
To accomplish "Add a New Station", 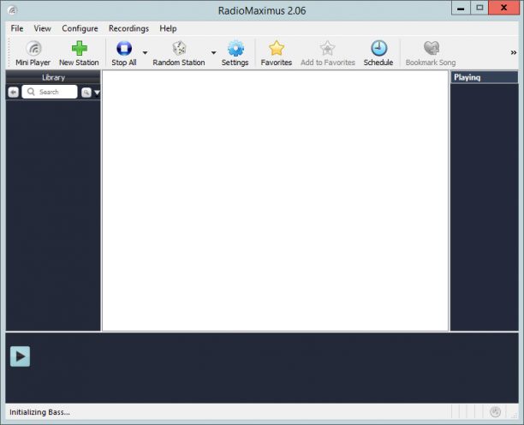I will [79, 53].
